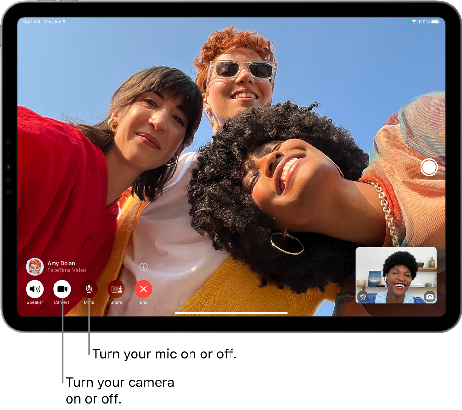Tap the Mon Jun 5 date in the status bar
The height and width of the screenshot is (410, 462).
54,22
